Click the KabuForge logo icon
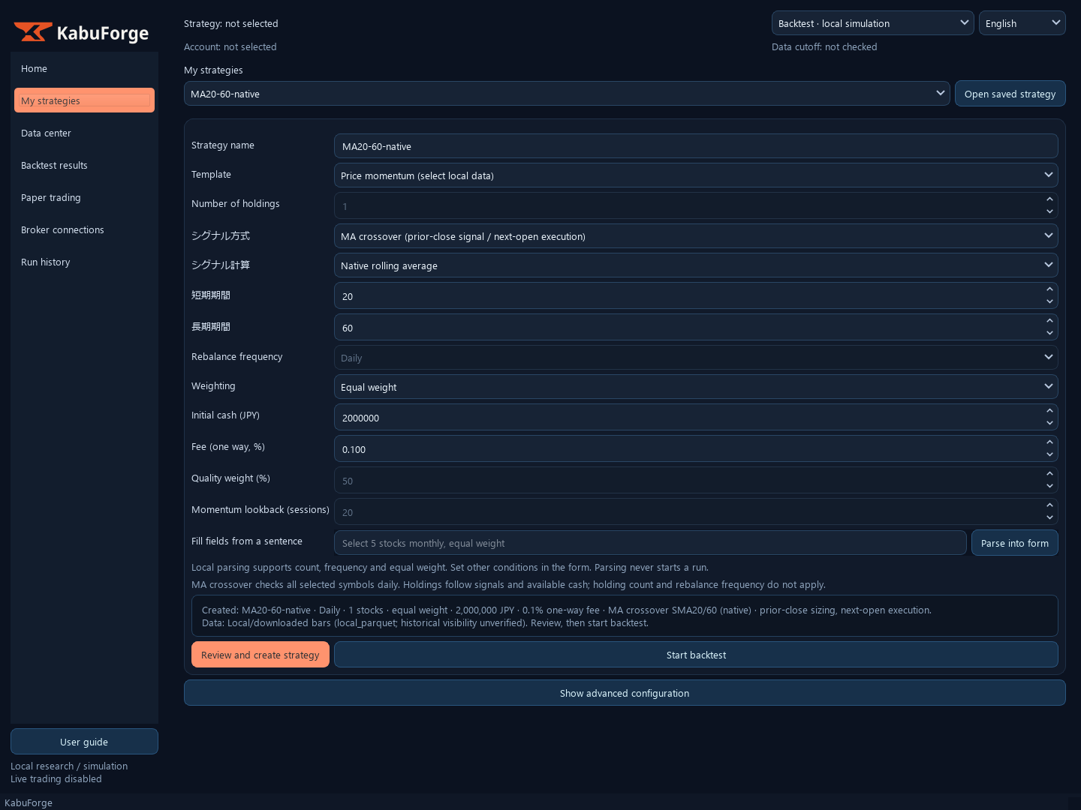 click(x=33, y=32)
